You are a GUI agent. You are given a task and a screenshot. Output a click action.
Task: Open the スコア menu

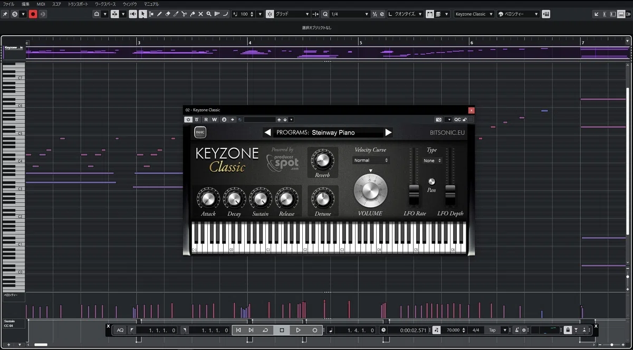coord(56,4)
